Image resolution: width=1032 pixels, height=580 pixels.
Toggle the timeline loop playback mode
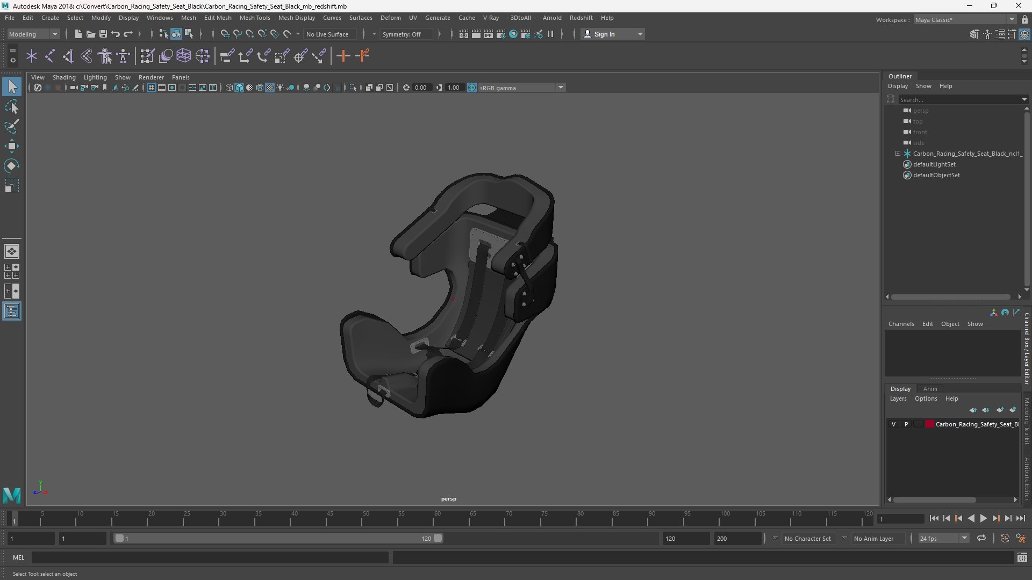point(981,538)
